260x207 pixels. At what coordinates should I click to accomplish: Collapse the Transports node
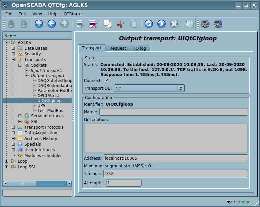click(x=13, y=59)
